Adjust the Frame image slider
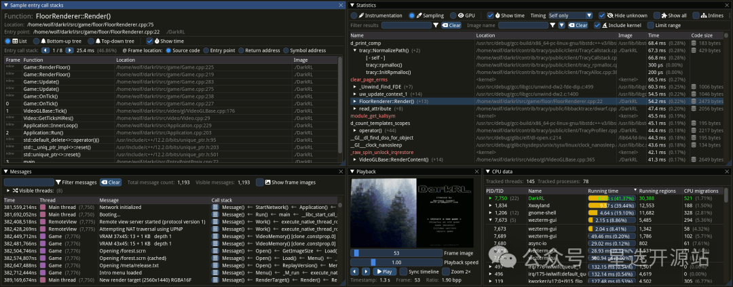The width and height of the screenshot is (733, 287). [x=396, y=253]
